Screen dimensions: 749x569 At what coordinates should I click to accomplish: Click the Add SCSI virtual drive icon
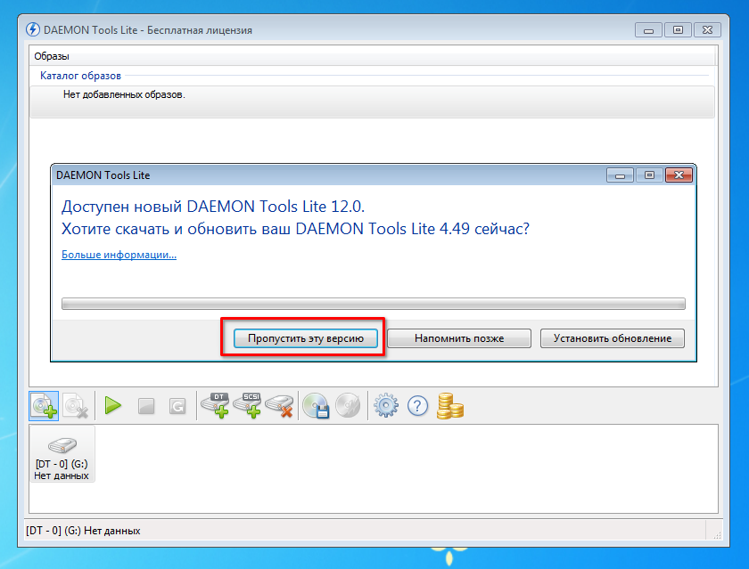[248, 406]
